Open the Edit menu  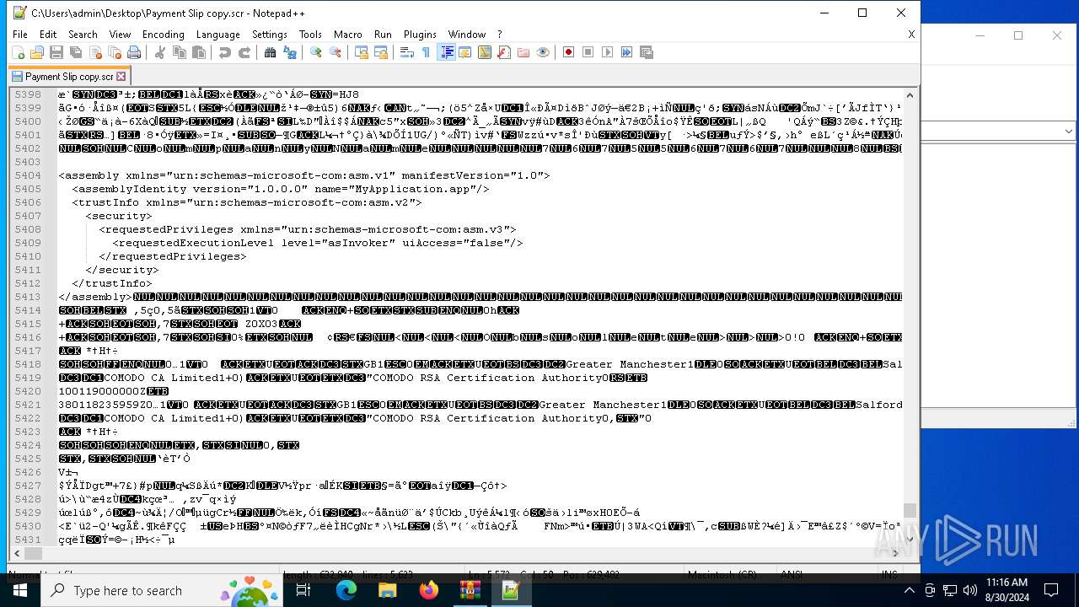[x=48, y=35]
